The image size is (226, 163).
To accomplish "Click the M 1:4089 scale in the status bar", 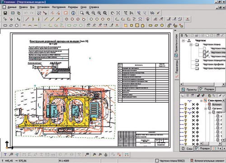I will [64, 161].
